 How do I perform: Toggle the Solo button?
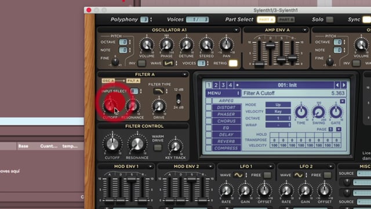[329, 19]
